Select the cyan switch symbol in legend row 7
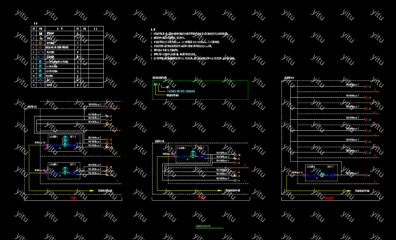The width and height of the screenshot is (396, 240). (x=40, y=62)
